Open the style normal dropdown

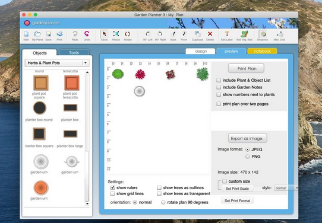pos(286,188)
